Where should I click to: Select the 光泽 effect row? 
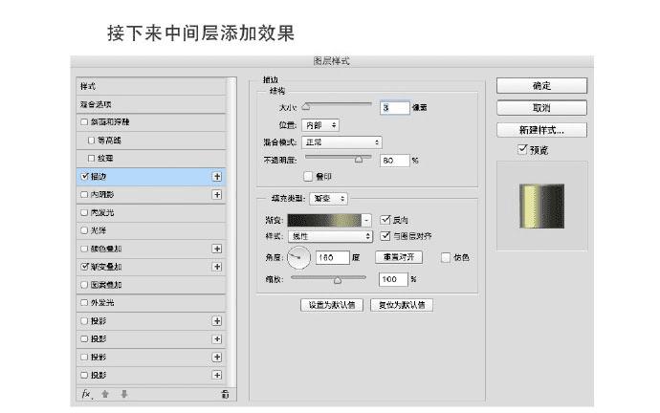pos(151,231)
